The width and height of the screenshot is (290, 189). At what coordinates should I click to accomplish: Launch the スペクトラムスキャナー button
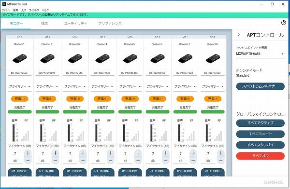260,86
